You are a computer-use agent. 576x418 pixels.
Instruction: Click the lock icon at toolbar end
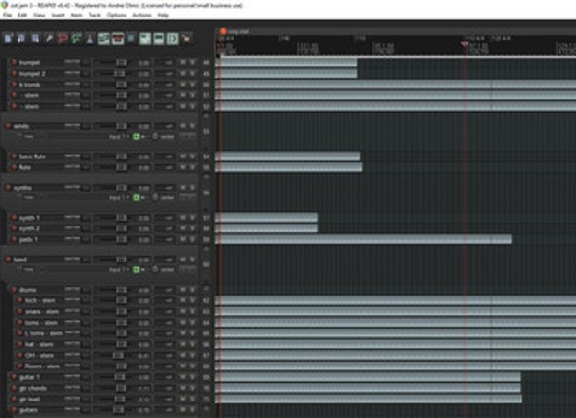(x=186, y=38)
